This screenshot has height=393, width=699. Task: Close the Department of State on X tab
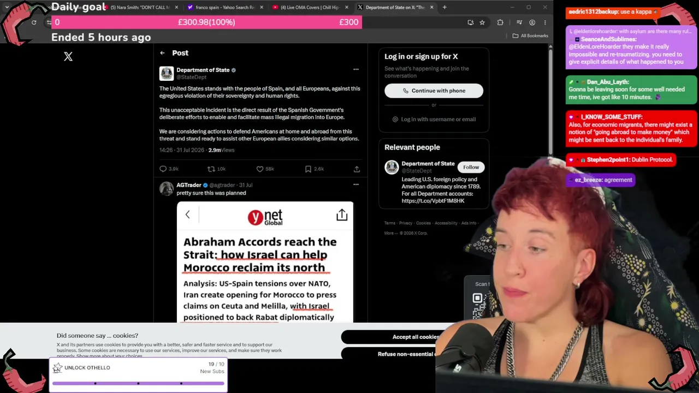click(432, 7)
